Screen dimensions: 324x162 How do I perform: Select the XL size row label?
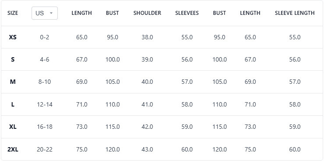(13, 127)
